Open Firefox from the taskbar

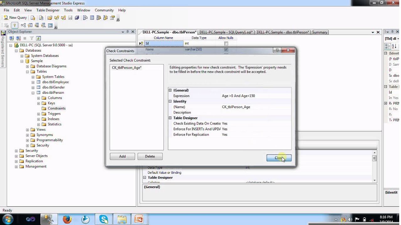67,219
